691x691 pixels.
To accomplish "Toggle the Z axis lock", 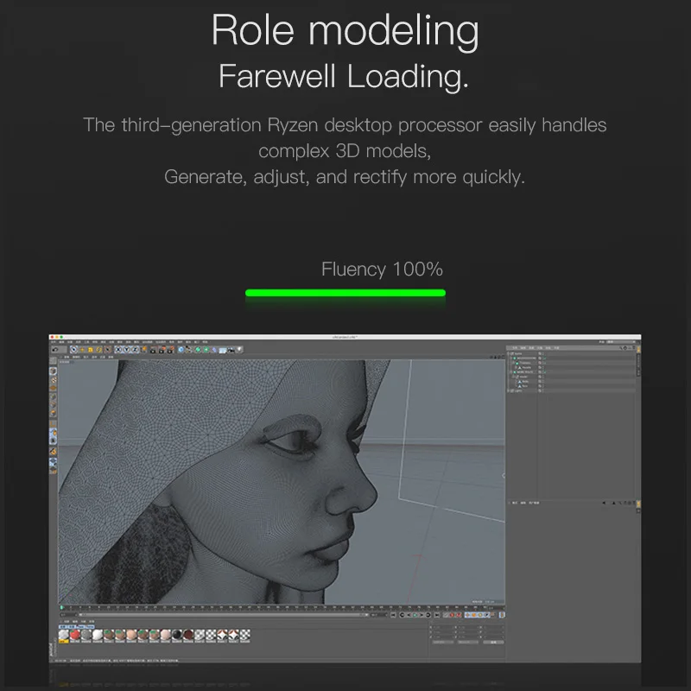I will click(x=135, y=350).
